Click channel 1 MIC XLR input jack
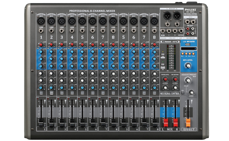This screenshot has height=141, width=229. 41,21
